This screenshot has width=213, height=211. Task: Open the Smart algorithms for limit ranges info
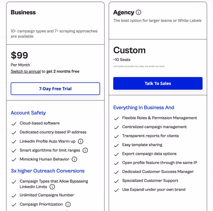(x=85, y=150)
